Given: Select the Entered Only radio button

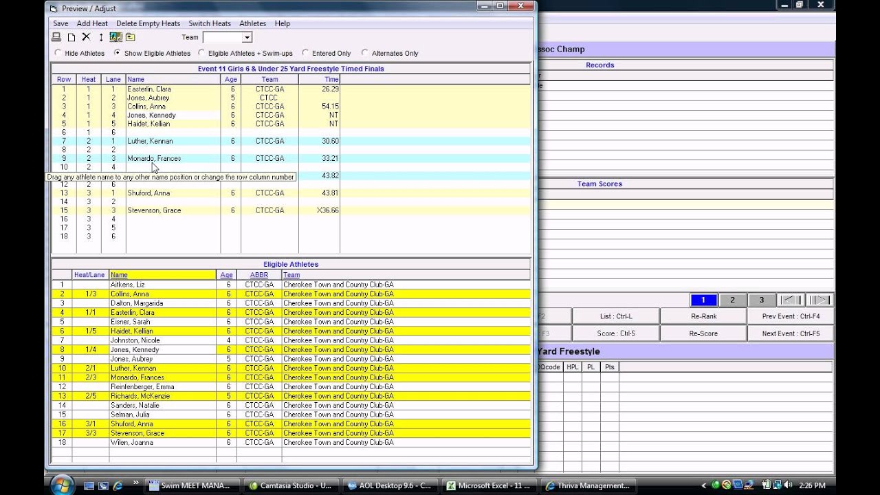Looking at the screenshot, I should [305, 53].
